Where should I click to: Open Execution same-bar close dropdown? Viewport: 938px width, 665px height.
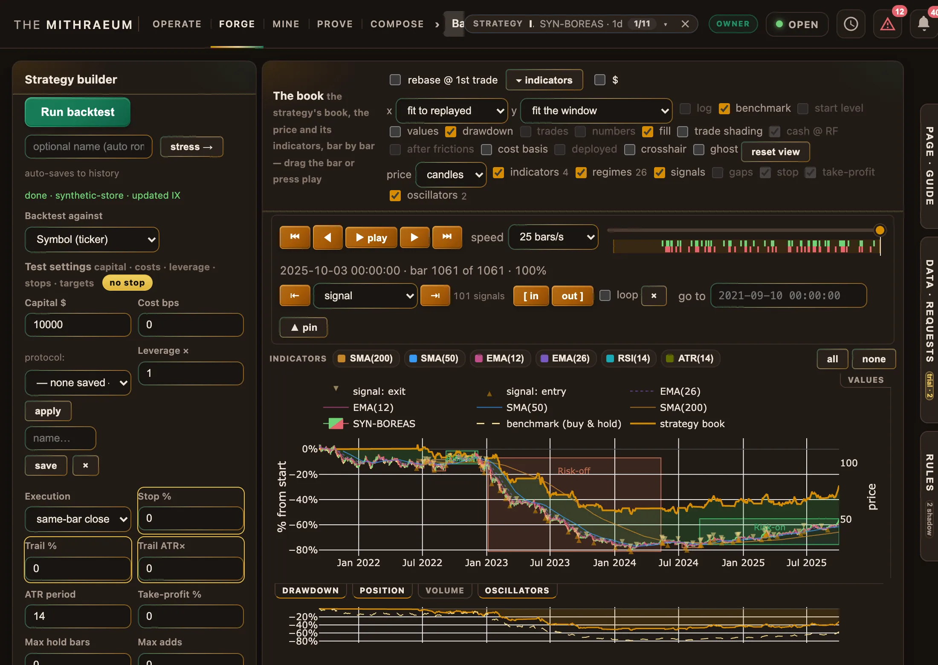click(78, 519)
